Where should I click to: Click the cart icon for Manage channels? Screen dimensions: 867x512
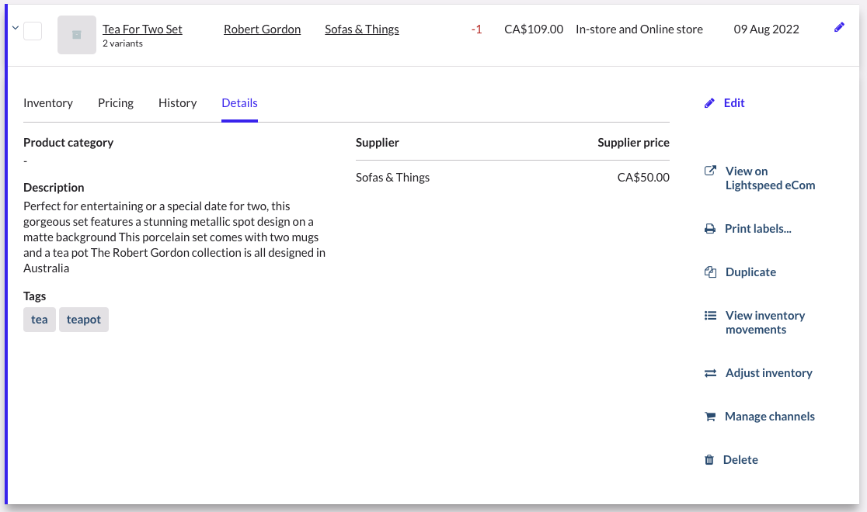pos(709,417)
